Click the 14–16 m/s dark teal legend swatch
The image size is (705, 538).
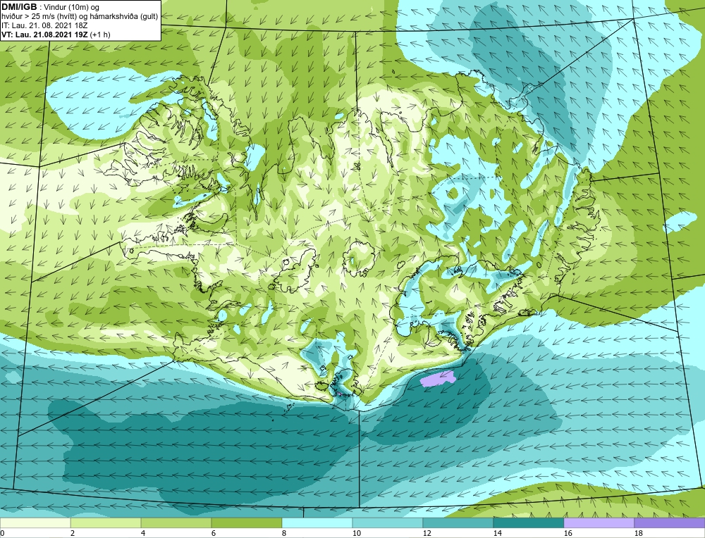click(529, 523)
